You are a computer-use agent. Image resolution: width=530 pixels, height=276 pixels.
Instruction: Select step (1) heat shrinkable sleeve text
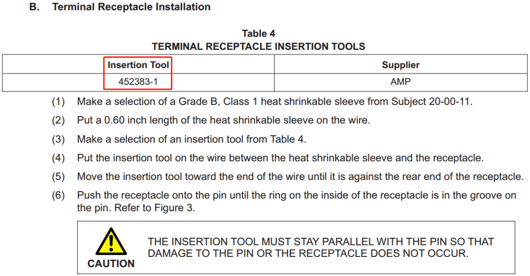click(275, 101)
